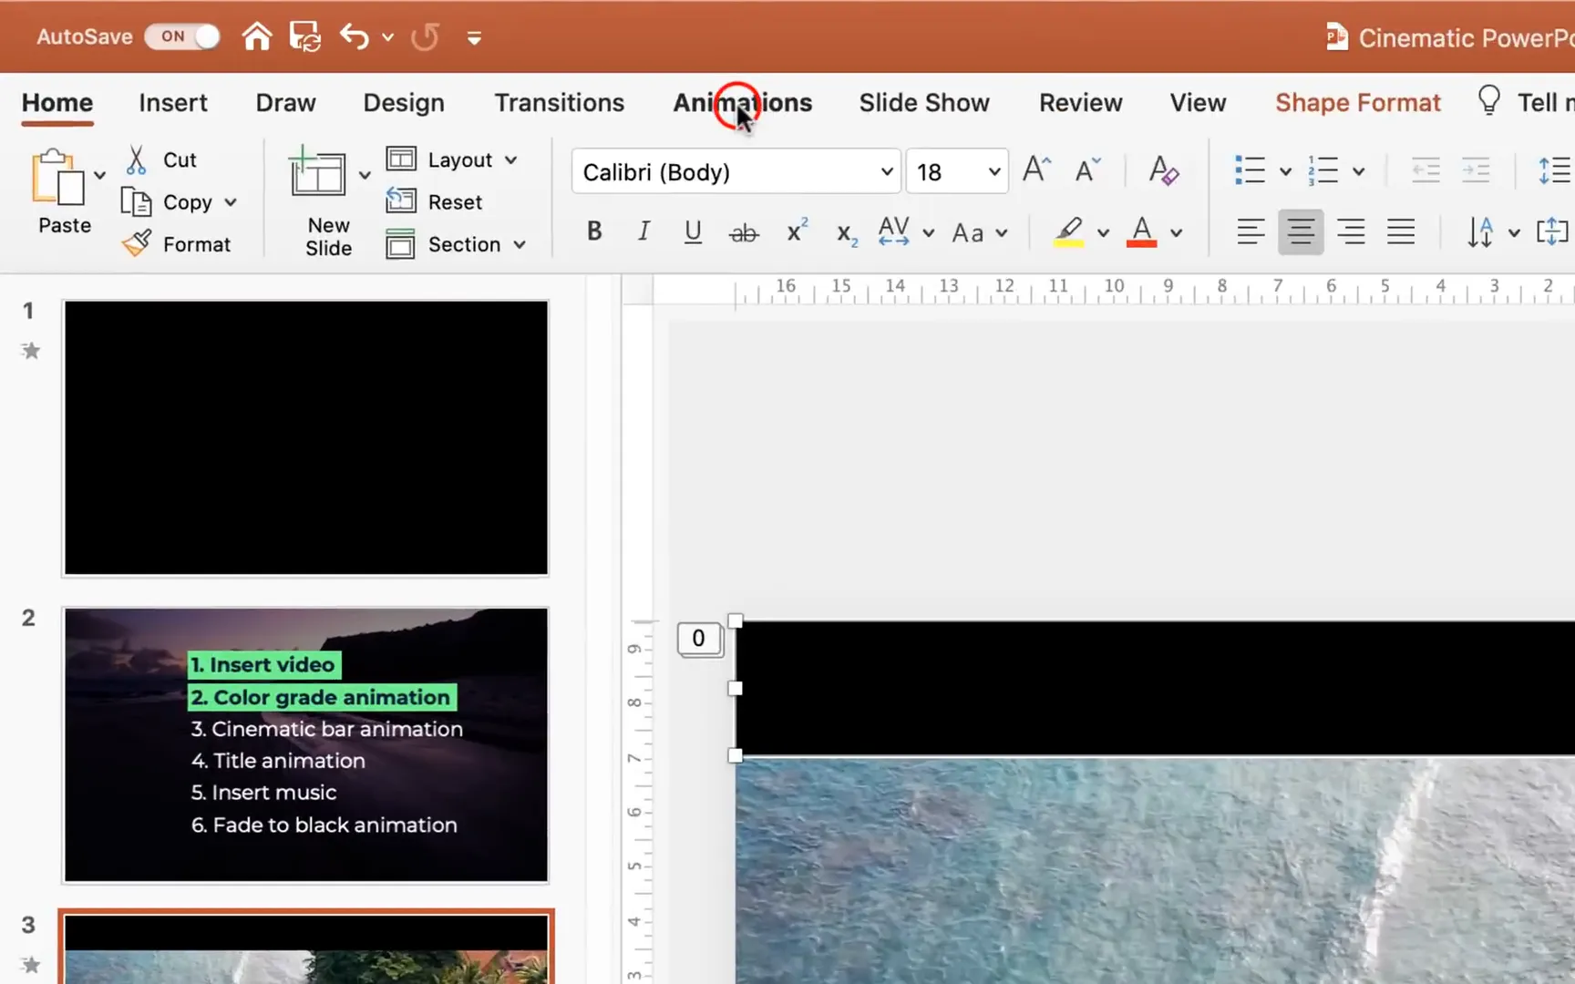Click the New Slide button
The height and width of the screenshot is (984, 1575).
click(317, 173)
